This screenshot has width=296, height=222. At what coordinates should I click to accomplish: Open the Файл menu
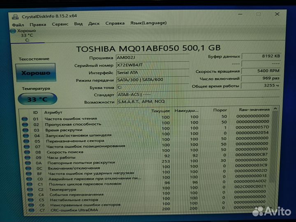tap(18, 25)
